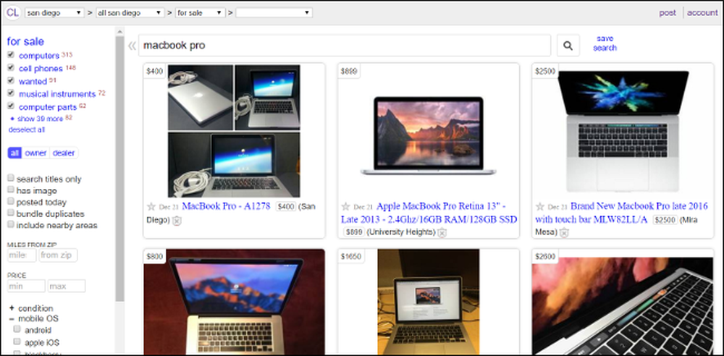Select the dealer sellers tab
The image size is (724, 356).
coord(64,153)
